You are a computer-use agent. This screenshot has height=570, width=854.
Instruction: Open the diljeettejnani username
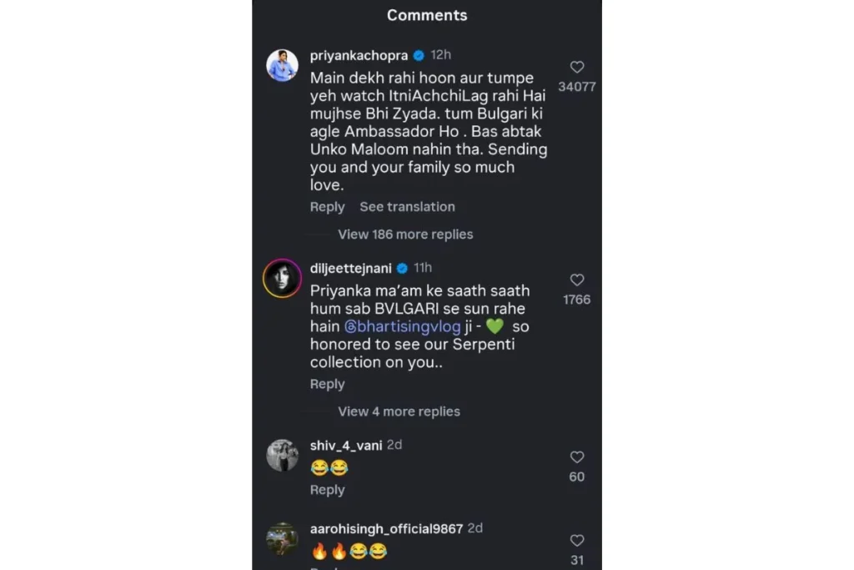[350, 268]
